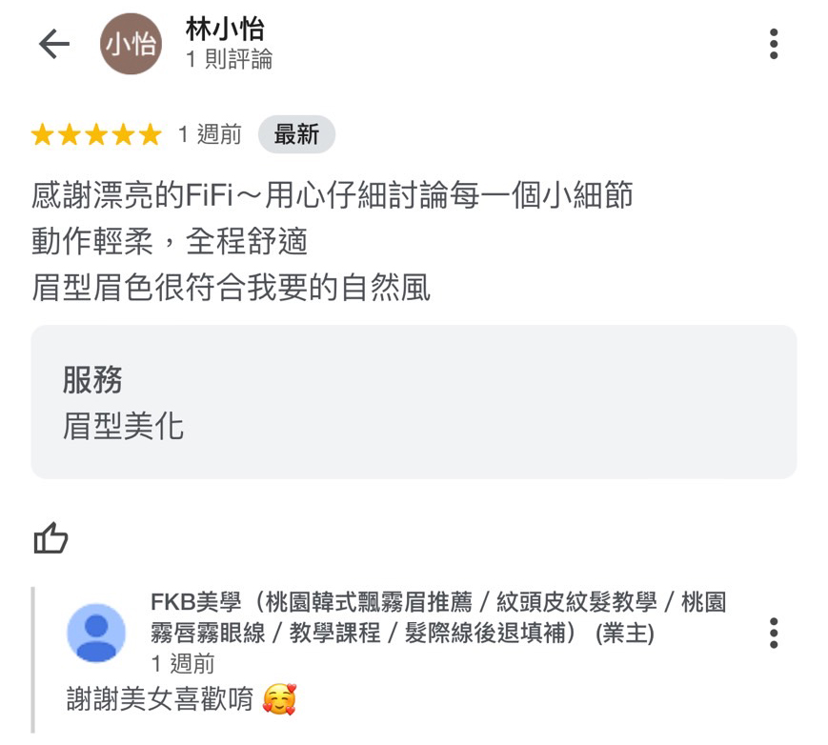View 1 則評論 review count
The height and width of the screenshot is (745, 828).
pyautogui.click(x=230, y=59)
